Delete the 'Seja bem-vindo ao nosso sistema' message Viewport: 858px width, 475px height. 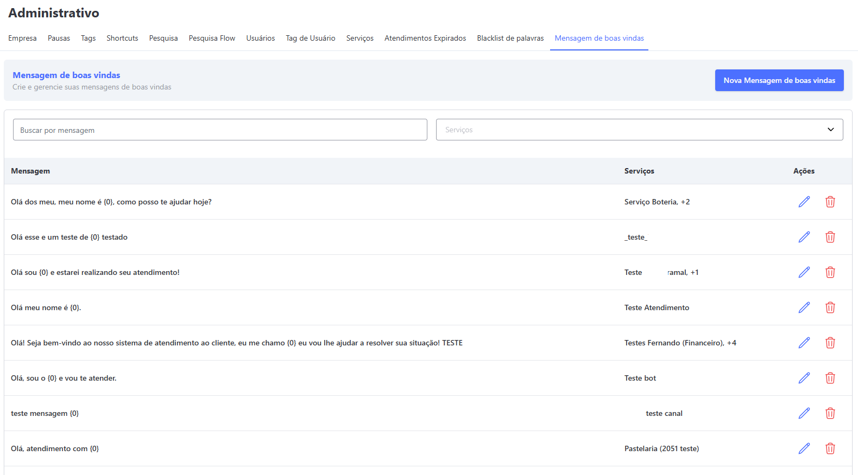tap(830, 343)
